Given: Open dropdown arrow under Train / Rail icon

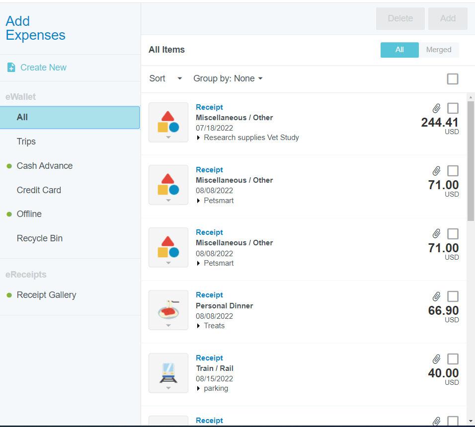Looking at the screenshot, I should click(x=168, y=388).
